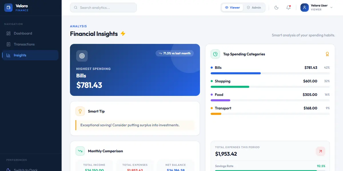Click the lightning bolt beside Financial Insights

pos(123,34)
